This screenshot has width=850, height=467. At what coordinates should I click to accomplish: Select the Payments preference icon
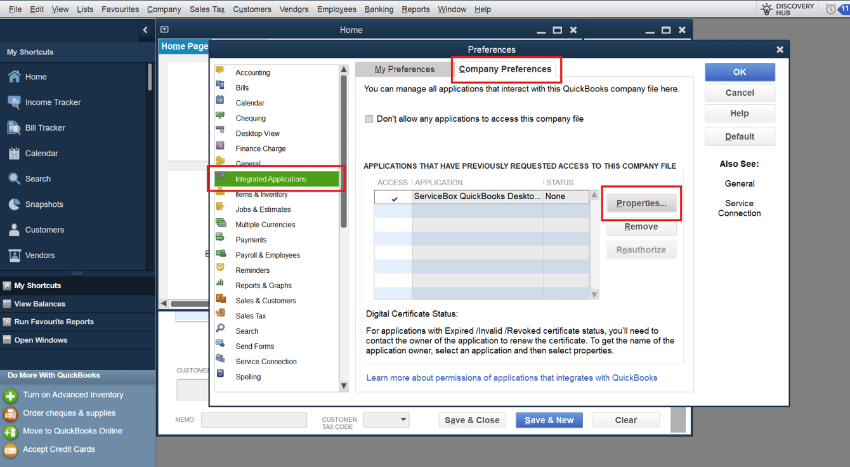pos(220,237)
